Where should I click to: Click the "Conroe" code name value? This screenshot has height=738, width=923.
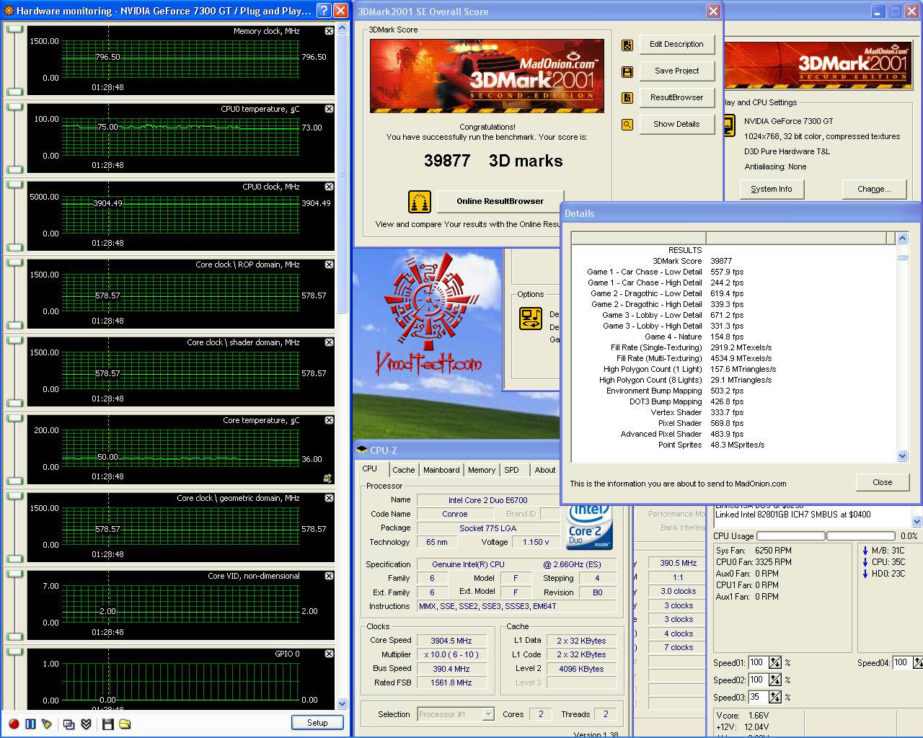[455, 515]
